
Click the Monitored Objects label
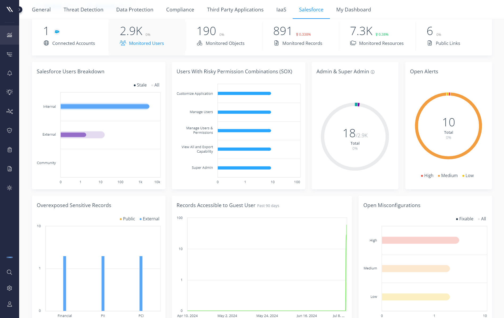(225, 43)
